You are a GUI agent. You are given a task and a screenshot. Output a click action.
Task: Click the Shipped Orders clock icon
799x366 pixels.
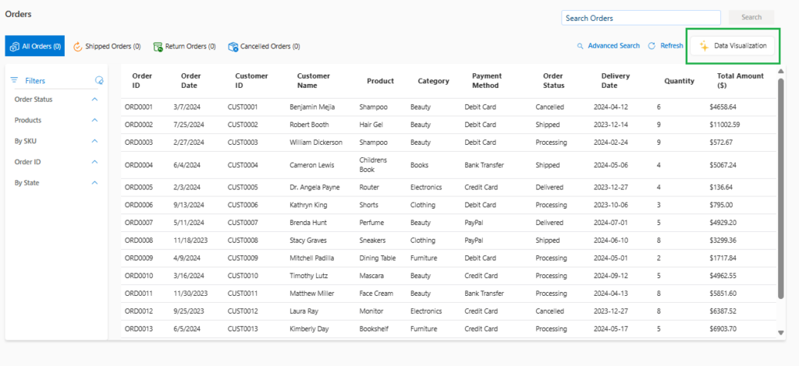[x=78, y=47]
